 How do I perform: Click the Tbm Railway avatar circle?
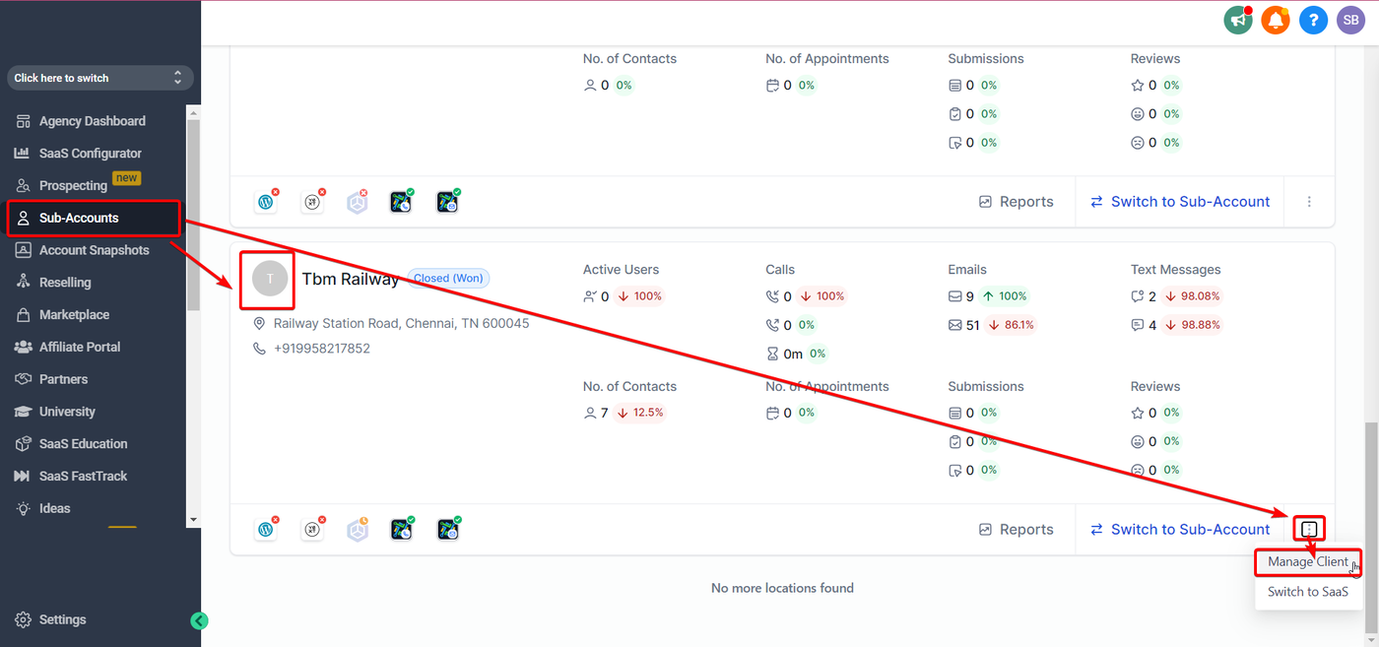coord(270,279)
